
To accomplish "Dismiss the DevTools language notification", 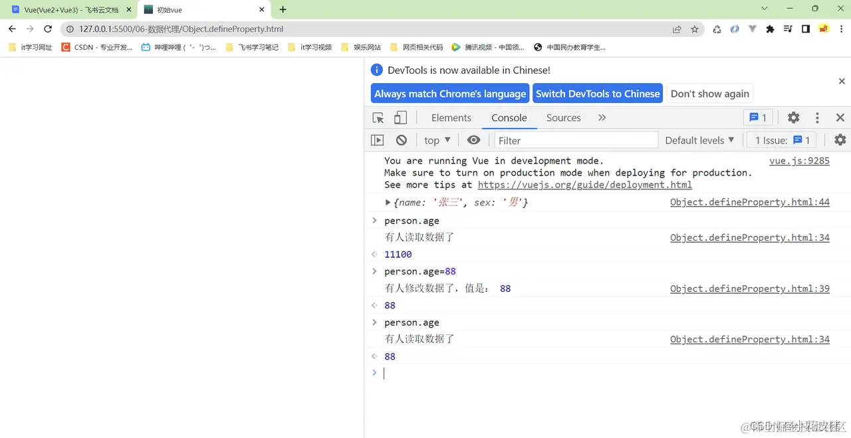I will click(x=842, y=81).
